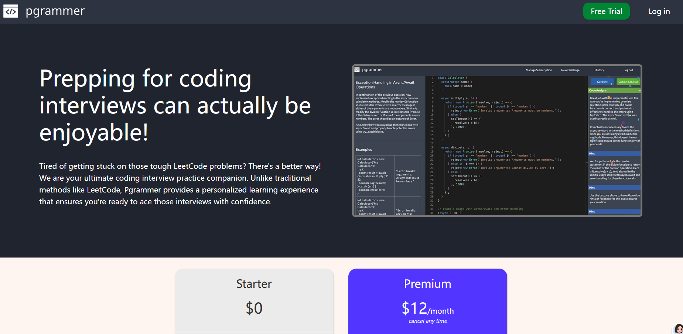Click the Log in link
The image size is (683, 334).
[x=659, y=11]
